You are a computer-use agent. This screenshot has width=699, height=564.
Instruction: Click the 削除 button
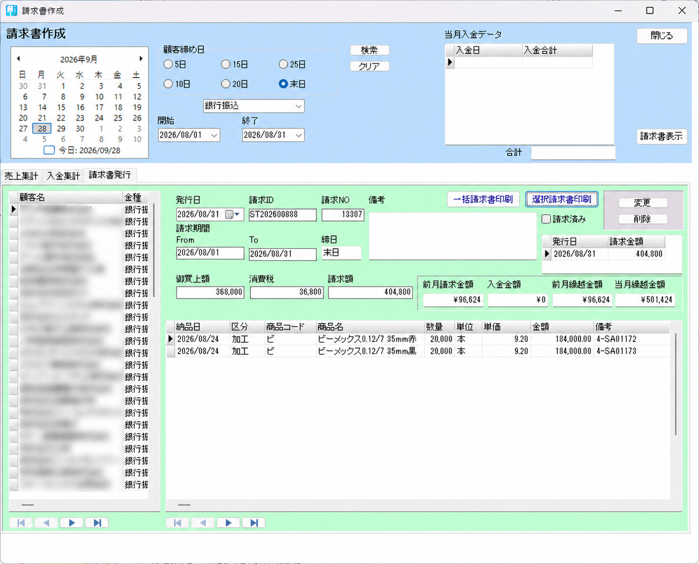642,219
